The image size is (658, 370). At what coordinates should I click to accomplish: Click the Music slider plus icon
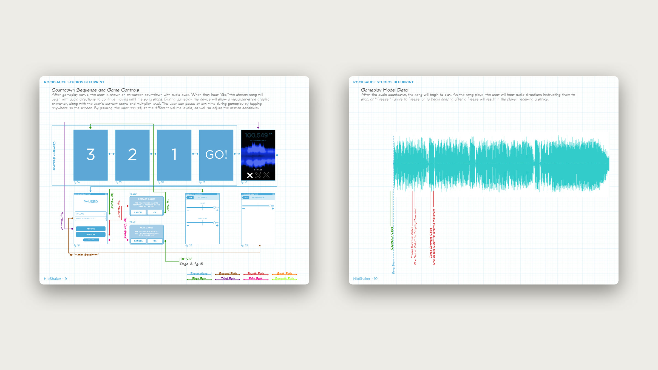click(217, 210)
